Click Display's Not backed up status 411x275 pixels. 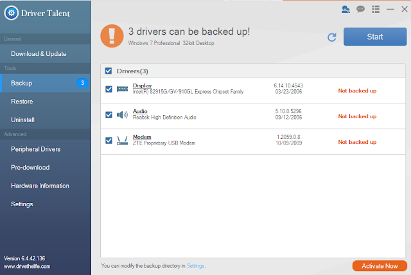click(x=357, y=91)
